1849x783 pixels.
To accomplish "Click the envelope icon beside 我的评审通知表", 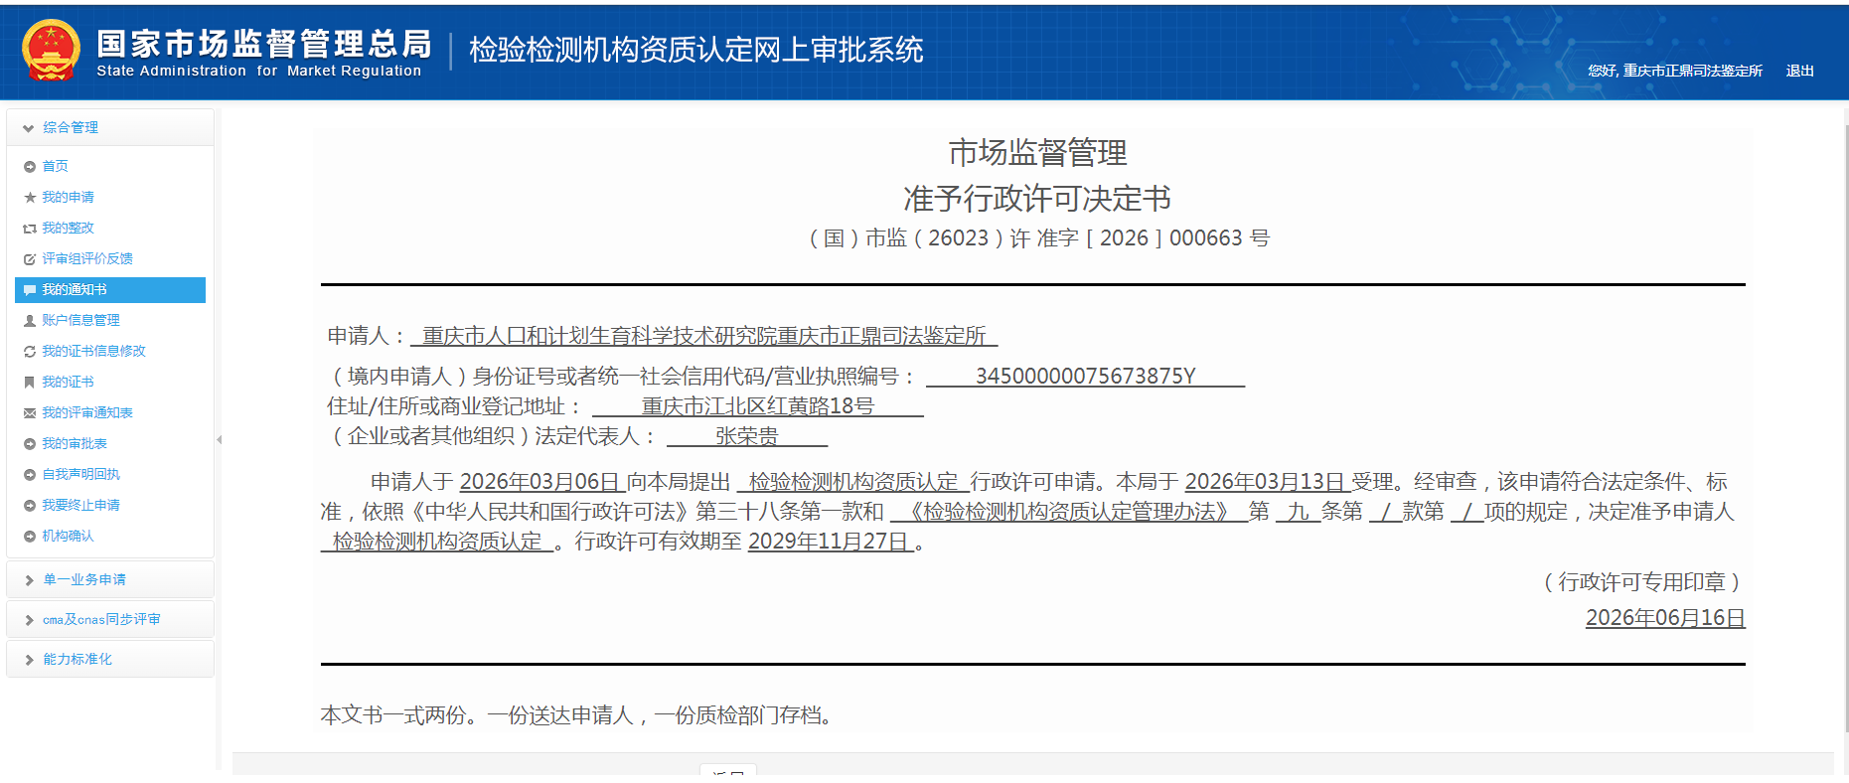I will point(30,413).
